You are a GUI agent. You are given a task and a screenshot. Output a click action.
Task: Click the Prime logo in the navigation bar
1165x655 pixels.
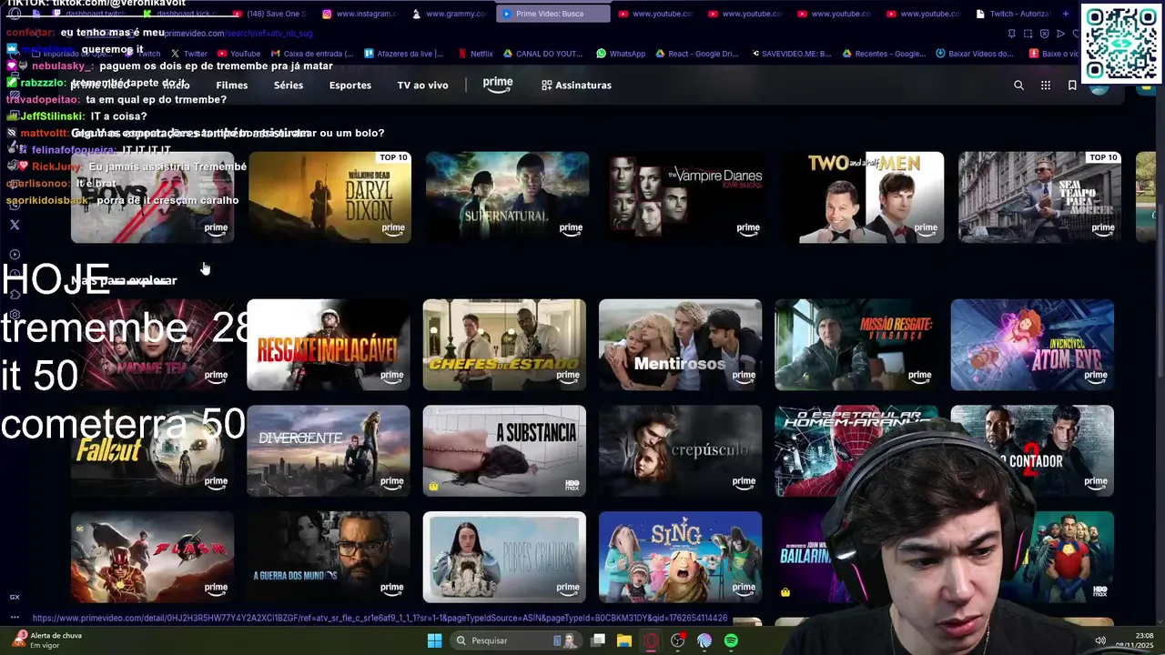(498, 85)
